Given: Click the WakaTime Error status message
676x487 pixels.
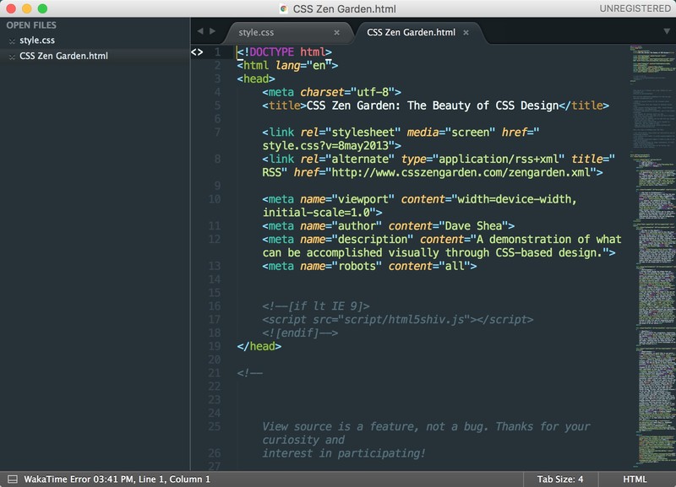Looking at the screenshot, I should (x=117, y=479).
